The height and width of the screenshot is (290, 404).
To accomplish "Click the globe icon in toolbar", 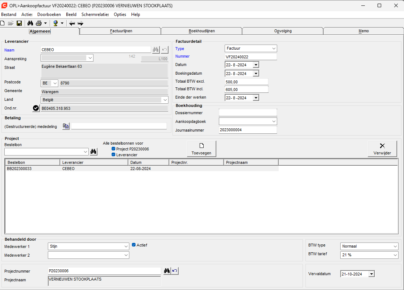I will pyautogui.click(x=55, y=23).
